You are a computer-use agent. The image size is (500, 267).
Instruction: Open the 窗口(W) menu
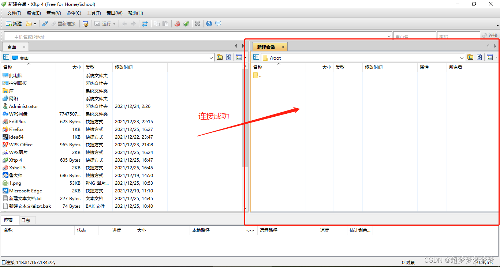click(115, 13)
